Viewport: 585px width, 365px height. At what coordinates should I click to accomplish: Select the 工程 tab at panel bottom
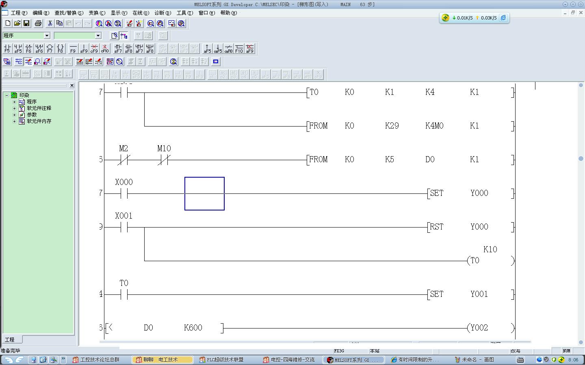[x=10, y=339]
